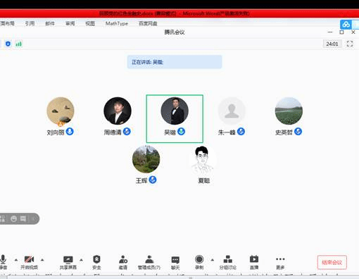The height and width of the screenshot is (279, 359).
Task: Expand the arrow next to 开启视频
Action: pos(42,260)
